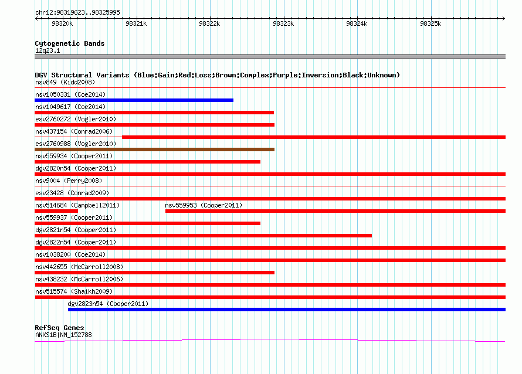Open nsv514684 (Campbell2011) variant label
This screenshot has width=522, height=374.
pos(77,205)
